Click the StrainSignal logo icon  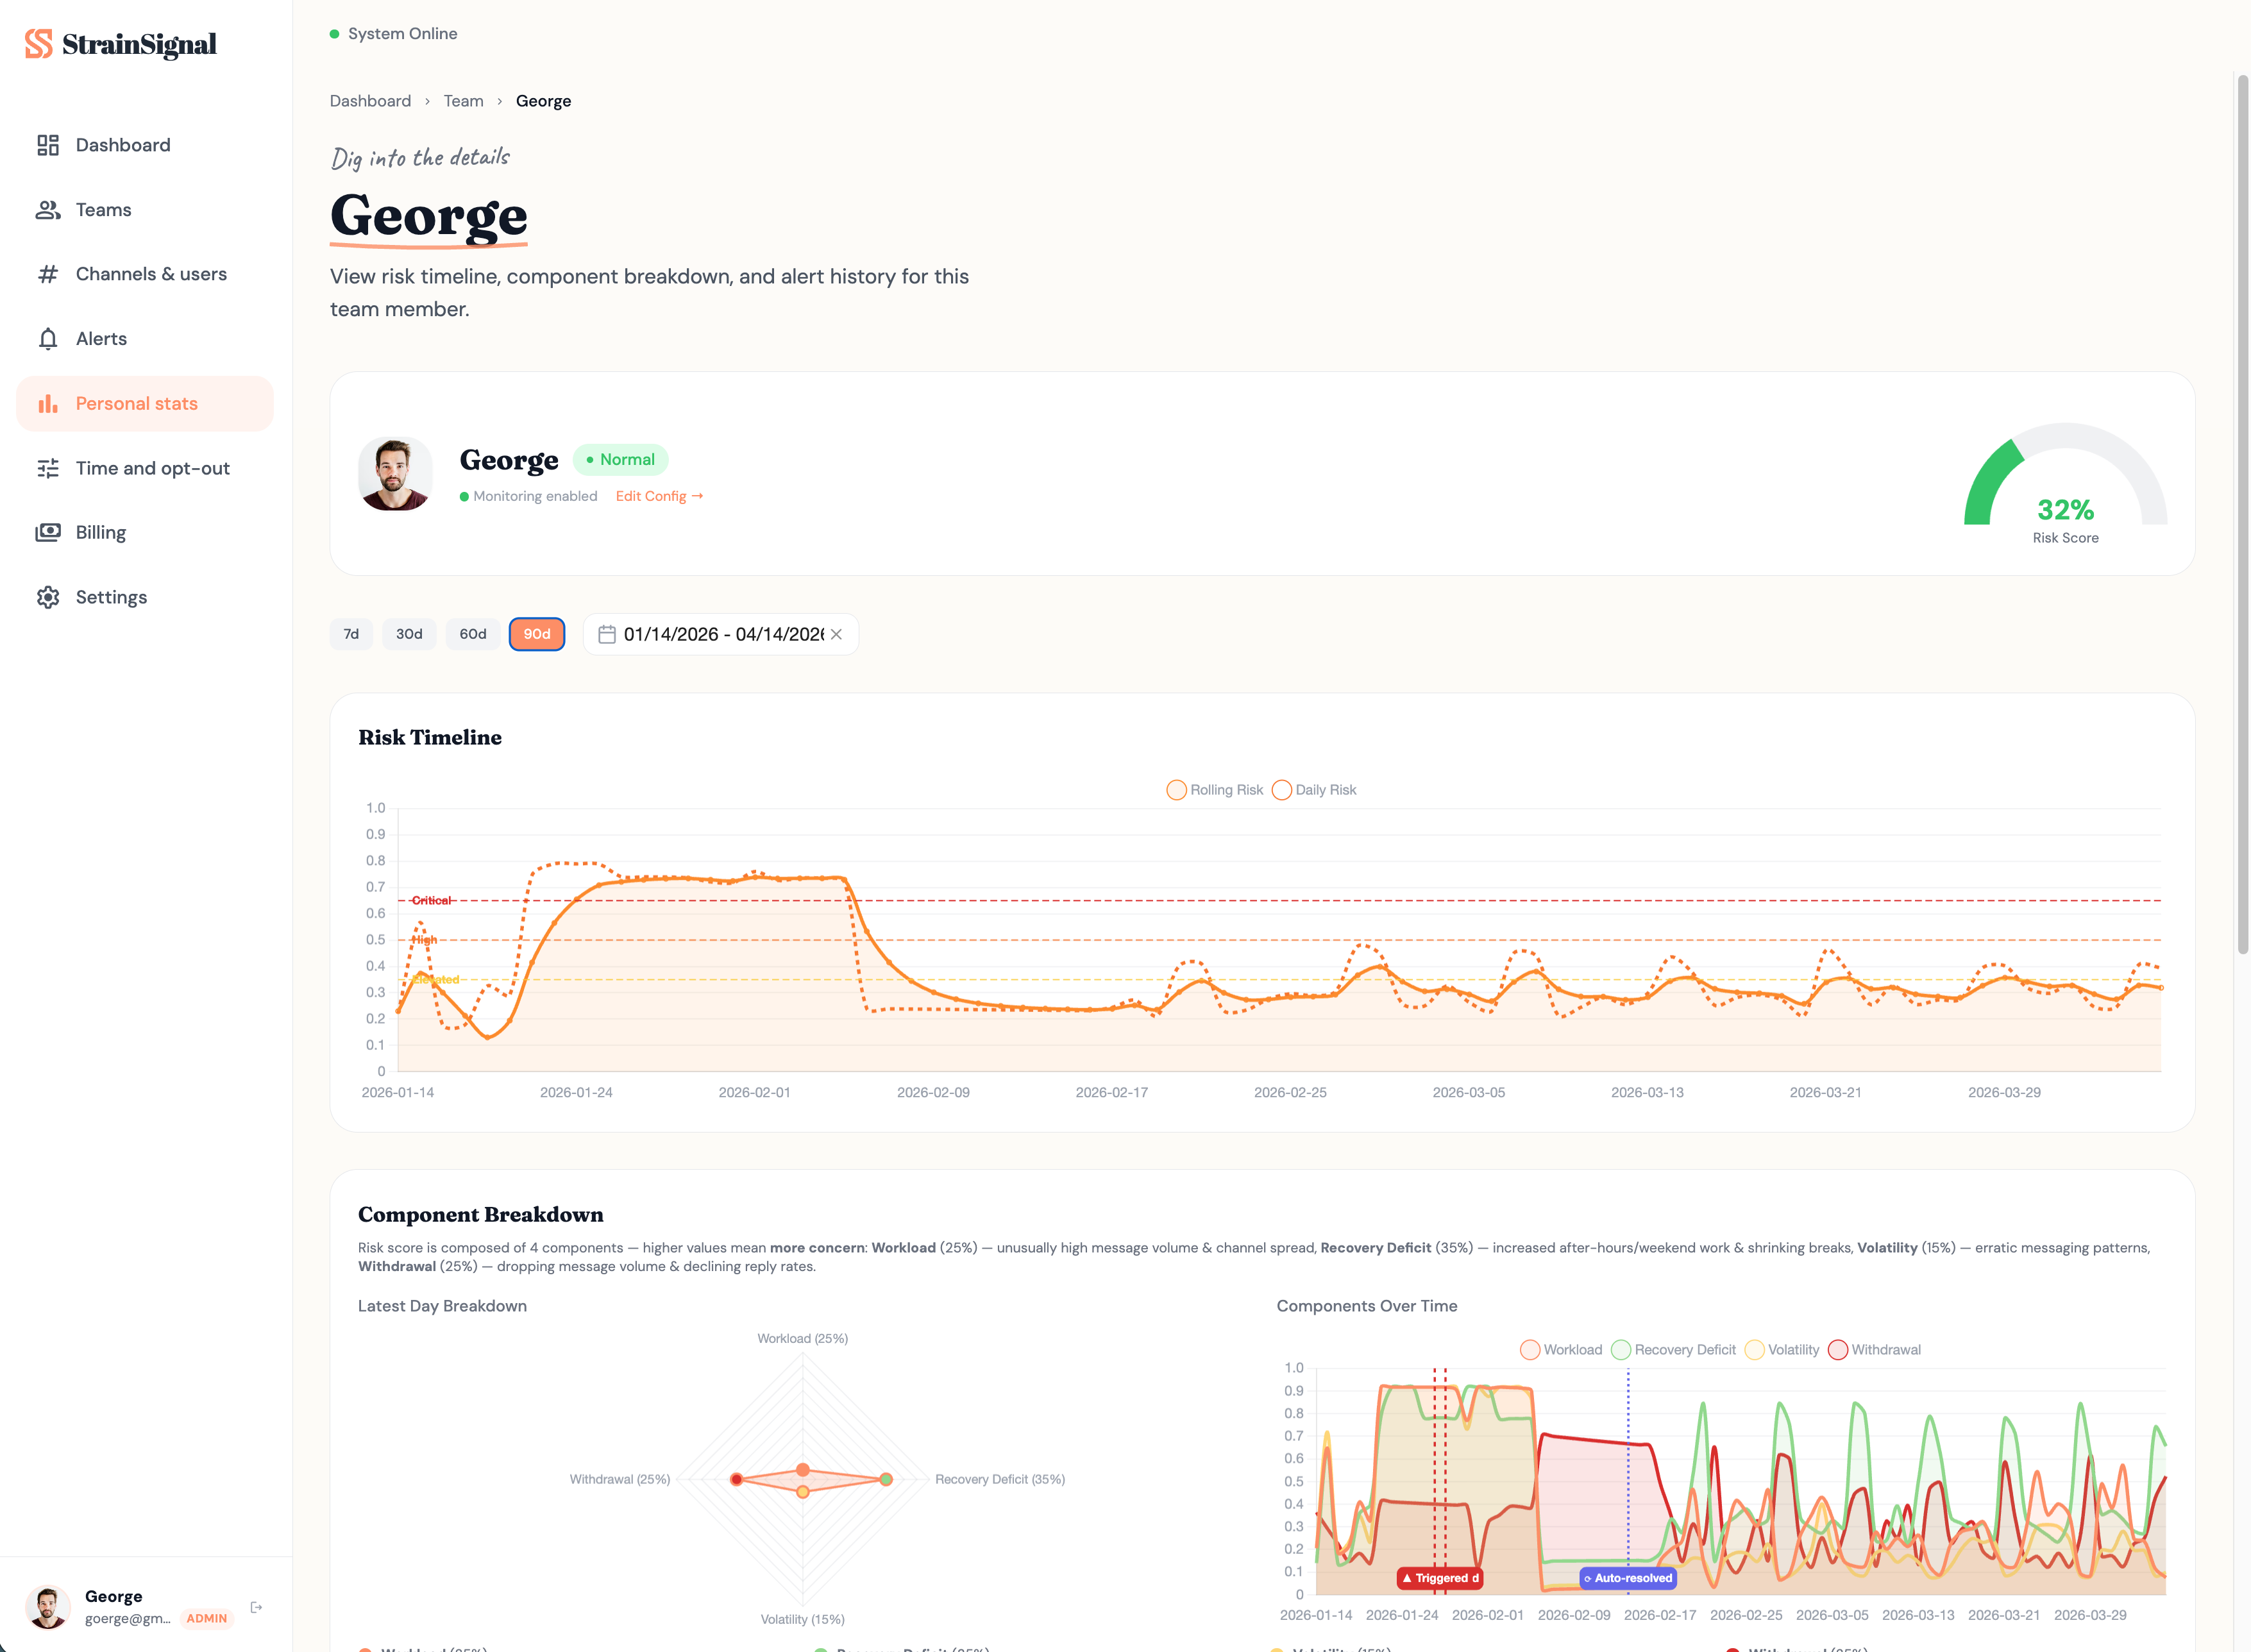click(x=38, y=44)
